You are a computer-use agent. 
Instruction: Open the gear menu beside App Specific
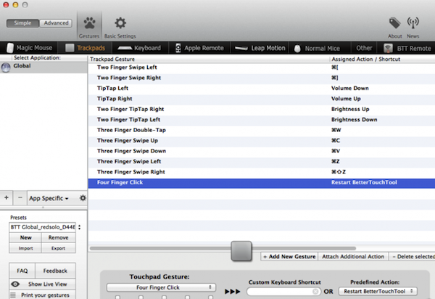[83, 198]
